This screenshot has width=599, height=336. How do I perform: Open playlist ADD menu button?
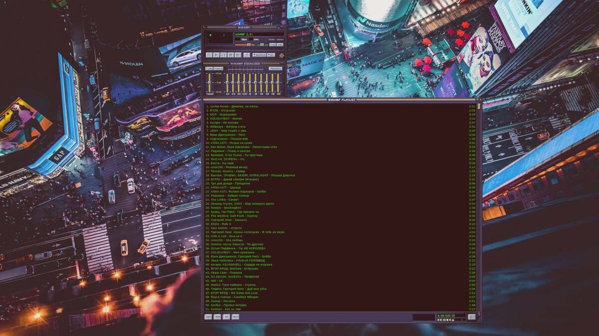pos(208,317)
